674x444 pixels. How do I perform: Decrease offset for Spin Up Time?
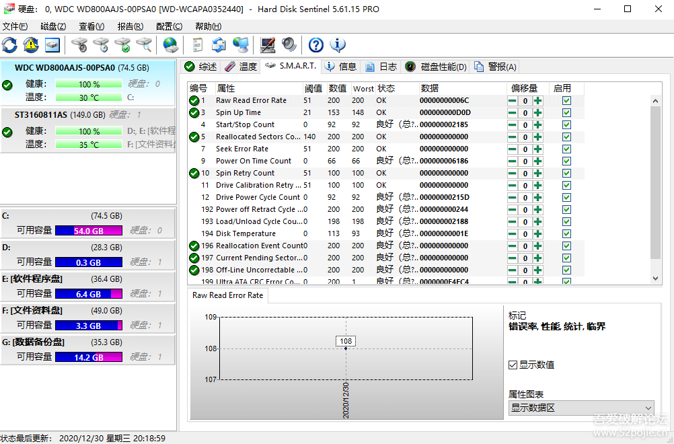pos(513,113)
